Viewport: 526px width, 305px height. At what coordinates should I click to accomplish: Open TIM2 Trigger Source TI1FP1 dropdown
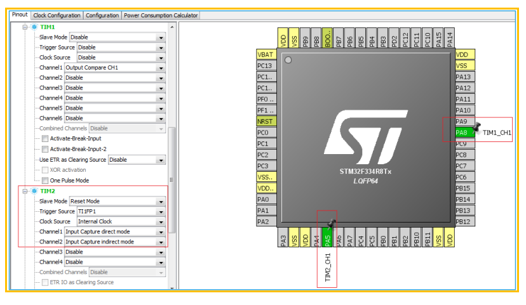(121, 211)
